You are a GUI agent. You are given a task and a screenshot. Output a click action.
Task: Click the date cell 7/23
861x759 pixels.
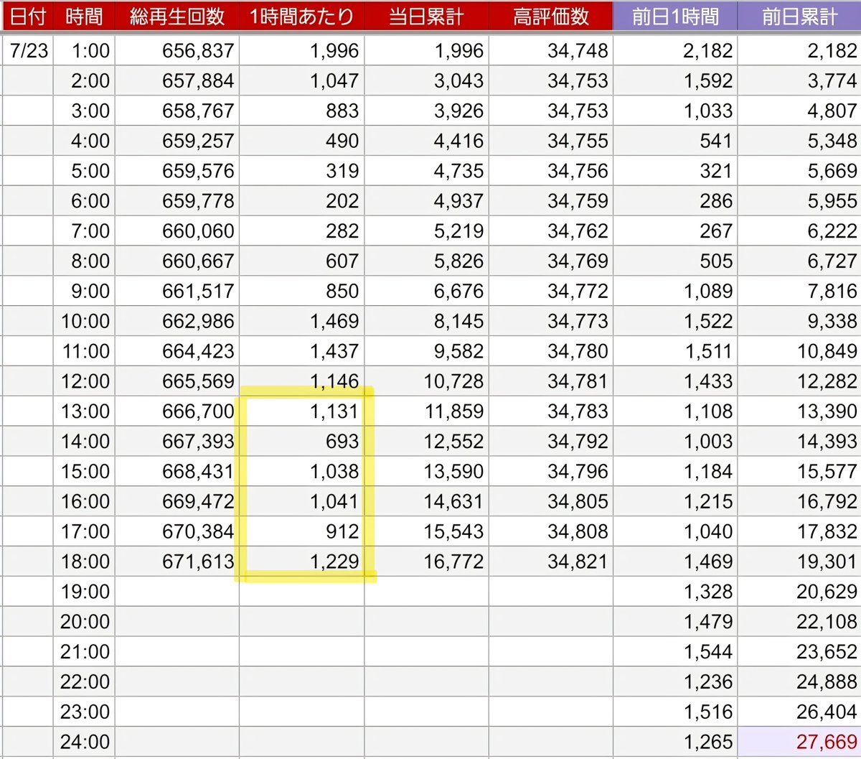(27, 50)
